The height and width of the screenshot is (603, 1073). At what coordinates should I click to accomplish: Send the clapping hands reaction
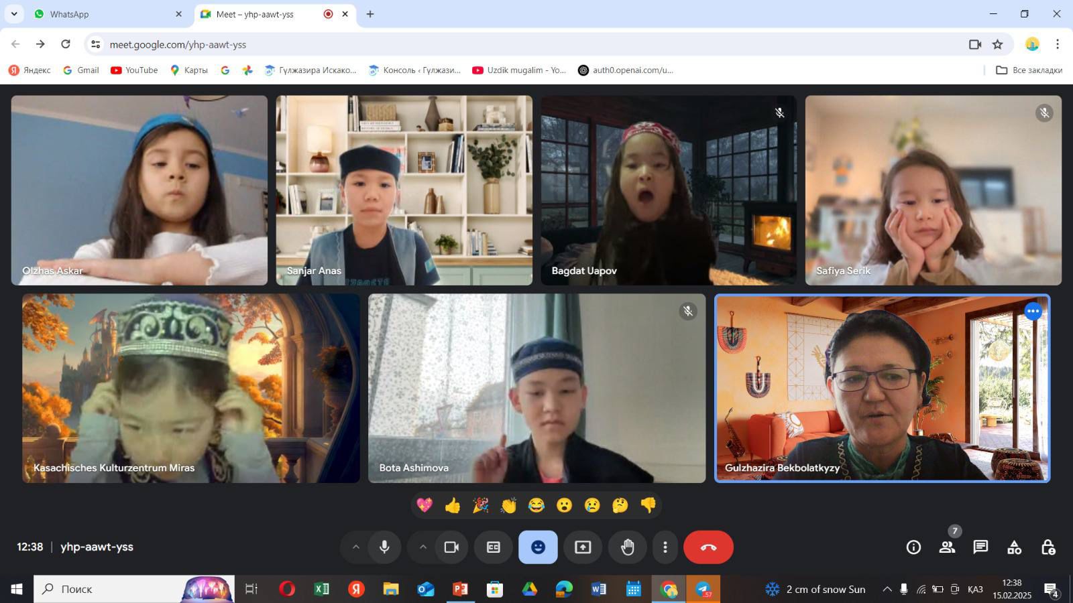pyautogui.click(x=508, y=505)
